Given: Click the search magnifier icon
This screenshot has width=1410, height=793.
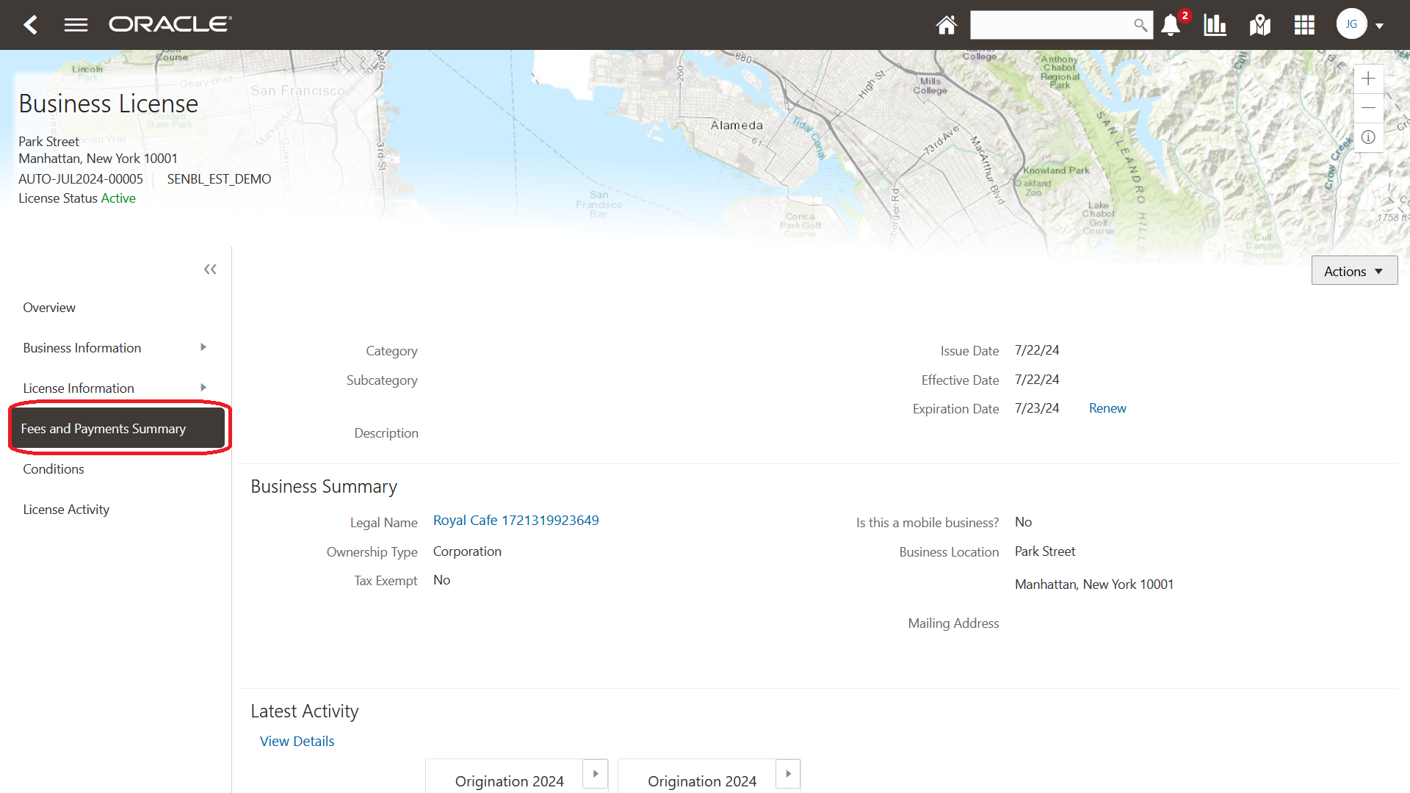Looking at the screenshot, I should pyautogui.click(x=1140, y=25).
